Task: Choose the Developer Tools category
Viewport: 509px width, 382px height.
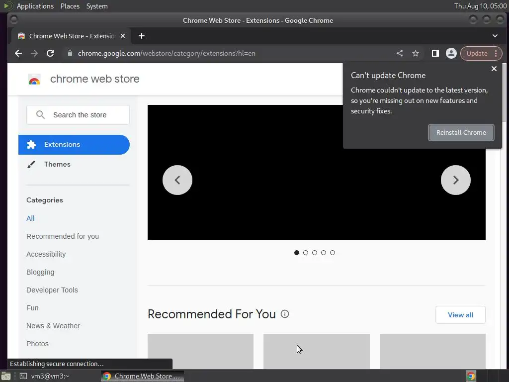Action: click(x=52, y=290)
